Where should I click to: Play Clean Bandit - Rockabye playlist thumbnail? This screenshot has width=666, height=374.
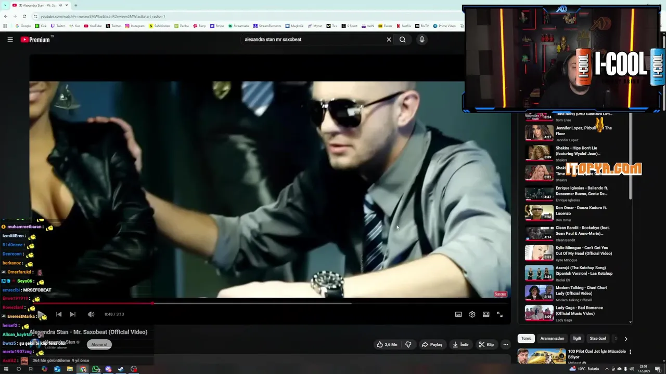point(539,233)
